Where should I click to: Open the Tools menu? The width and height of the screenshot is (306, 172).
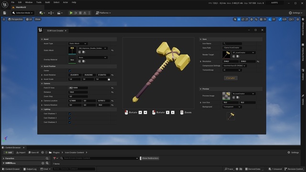pyautogui.click(x=39, y=2)
